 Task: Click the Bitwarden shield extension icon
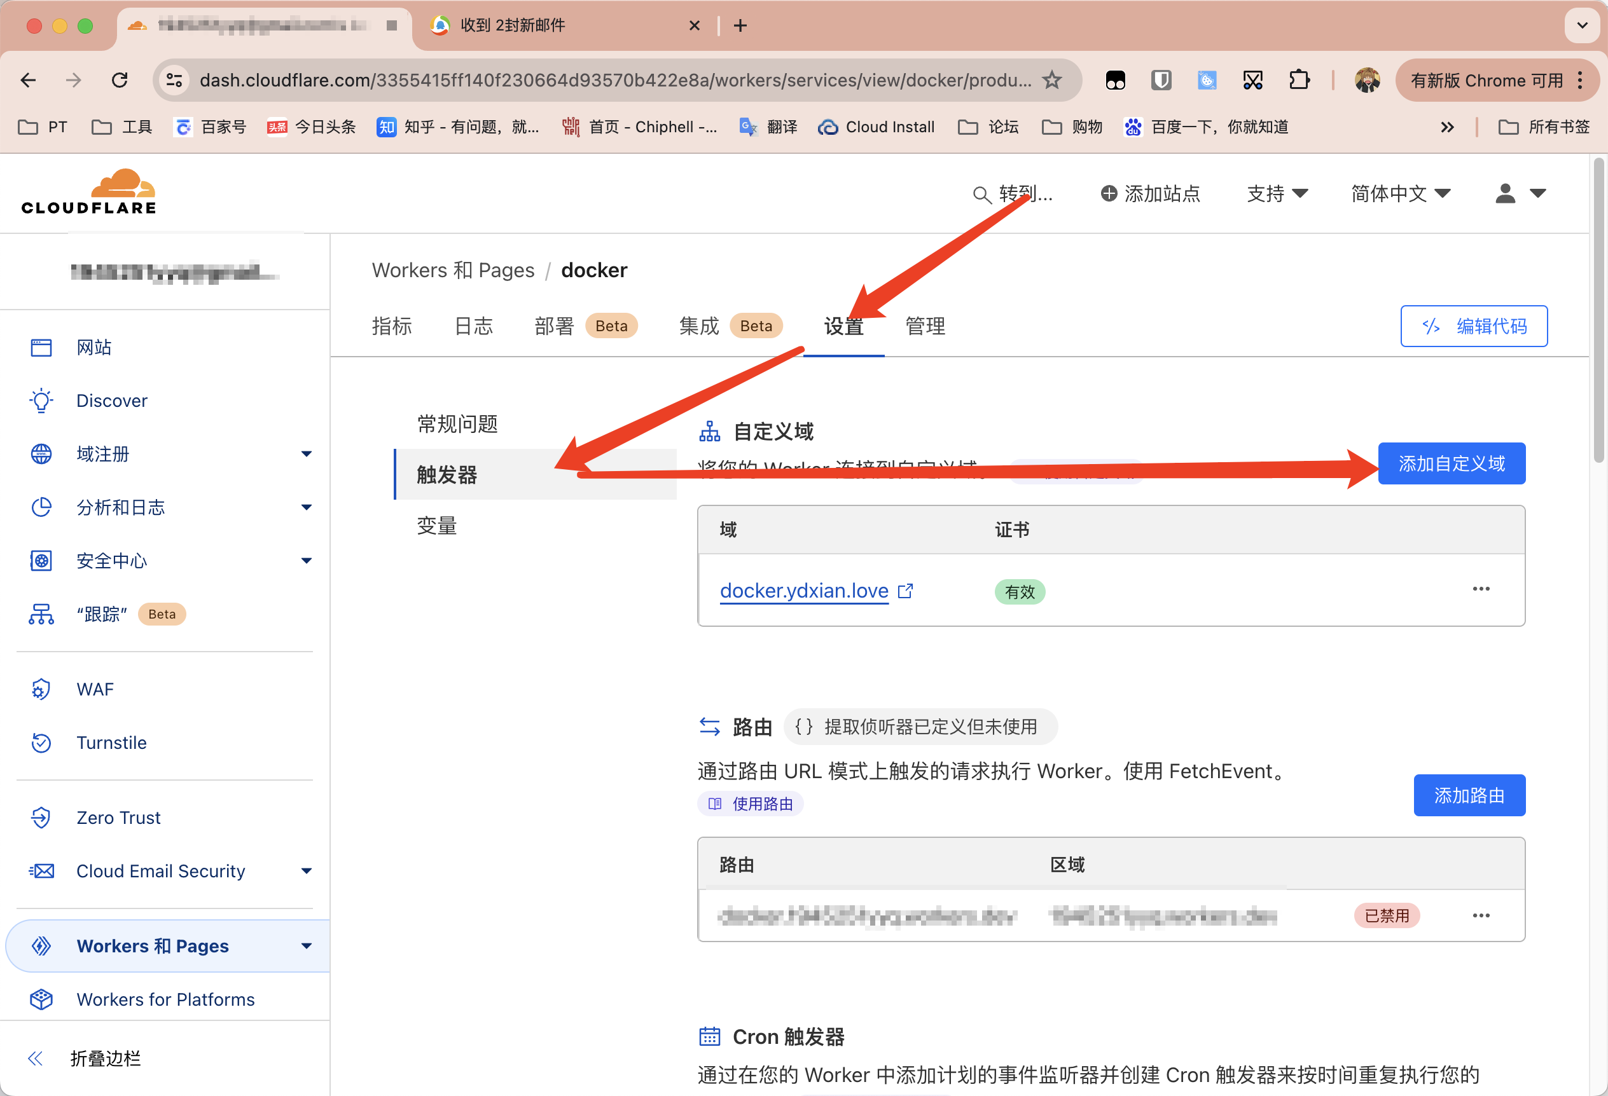click(1161, 80)
